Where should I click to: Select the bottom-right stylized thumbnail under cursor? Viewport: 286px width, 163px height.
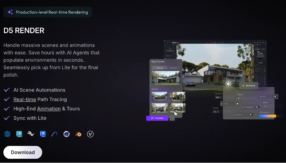[x=178, y=108]
